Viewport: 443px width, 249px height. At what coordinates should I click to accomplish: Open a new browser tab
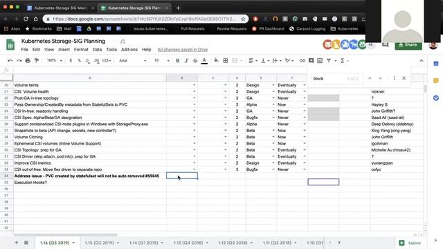tap(178, 8)
